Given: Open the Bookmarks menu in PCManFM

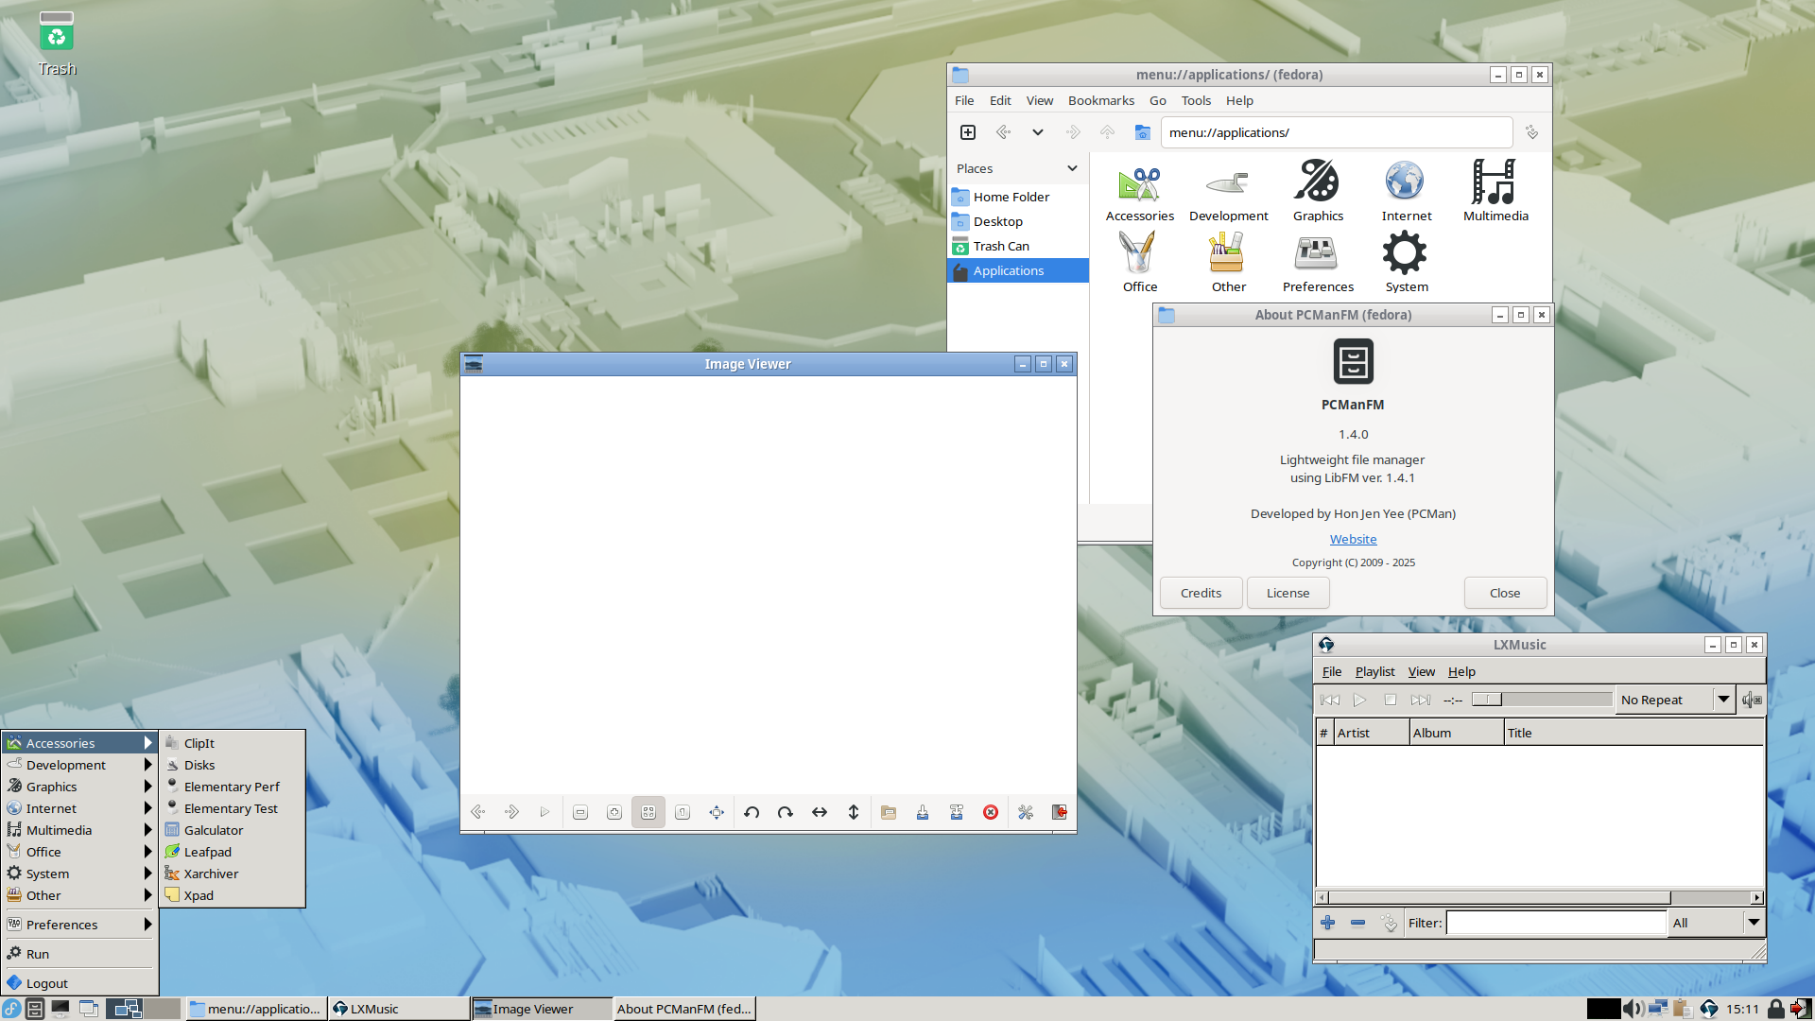Looking at the screenshot, I should pos(1101,100).
